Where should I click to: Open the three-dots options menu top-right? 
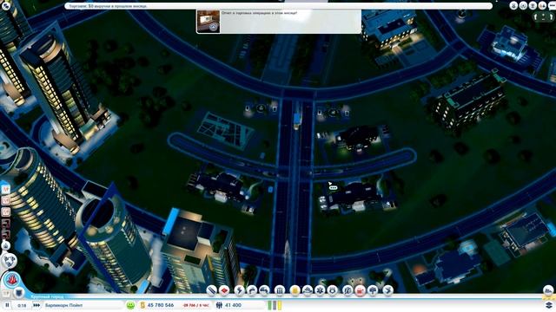pos(553,5)
